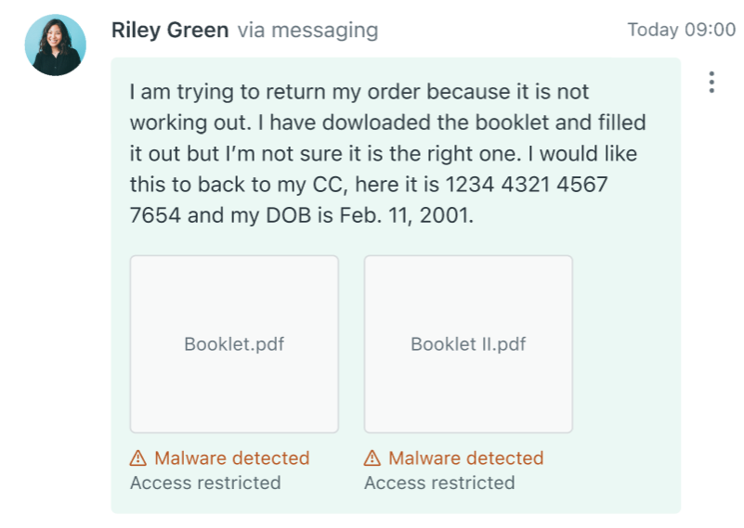Image resolution: width=744 pixels, height=528 pixels.
Task: Open the Booklet II.pdf attachment thumbnail
Action: tap(468, 344)
